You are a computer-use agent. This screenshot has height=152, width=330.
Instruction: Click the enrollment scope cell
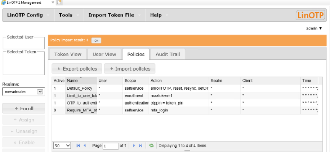click(x=136, y=95)
